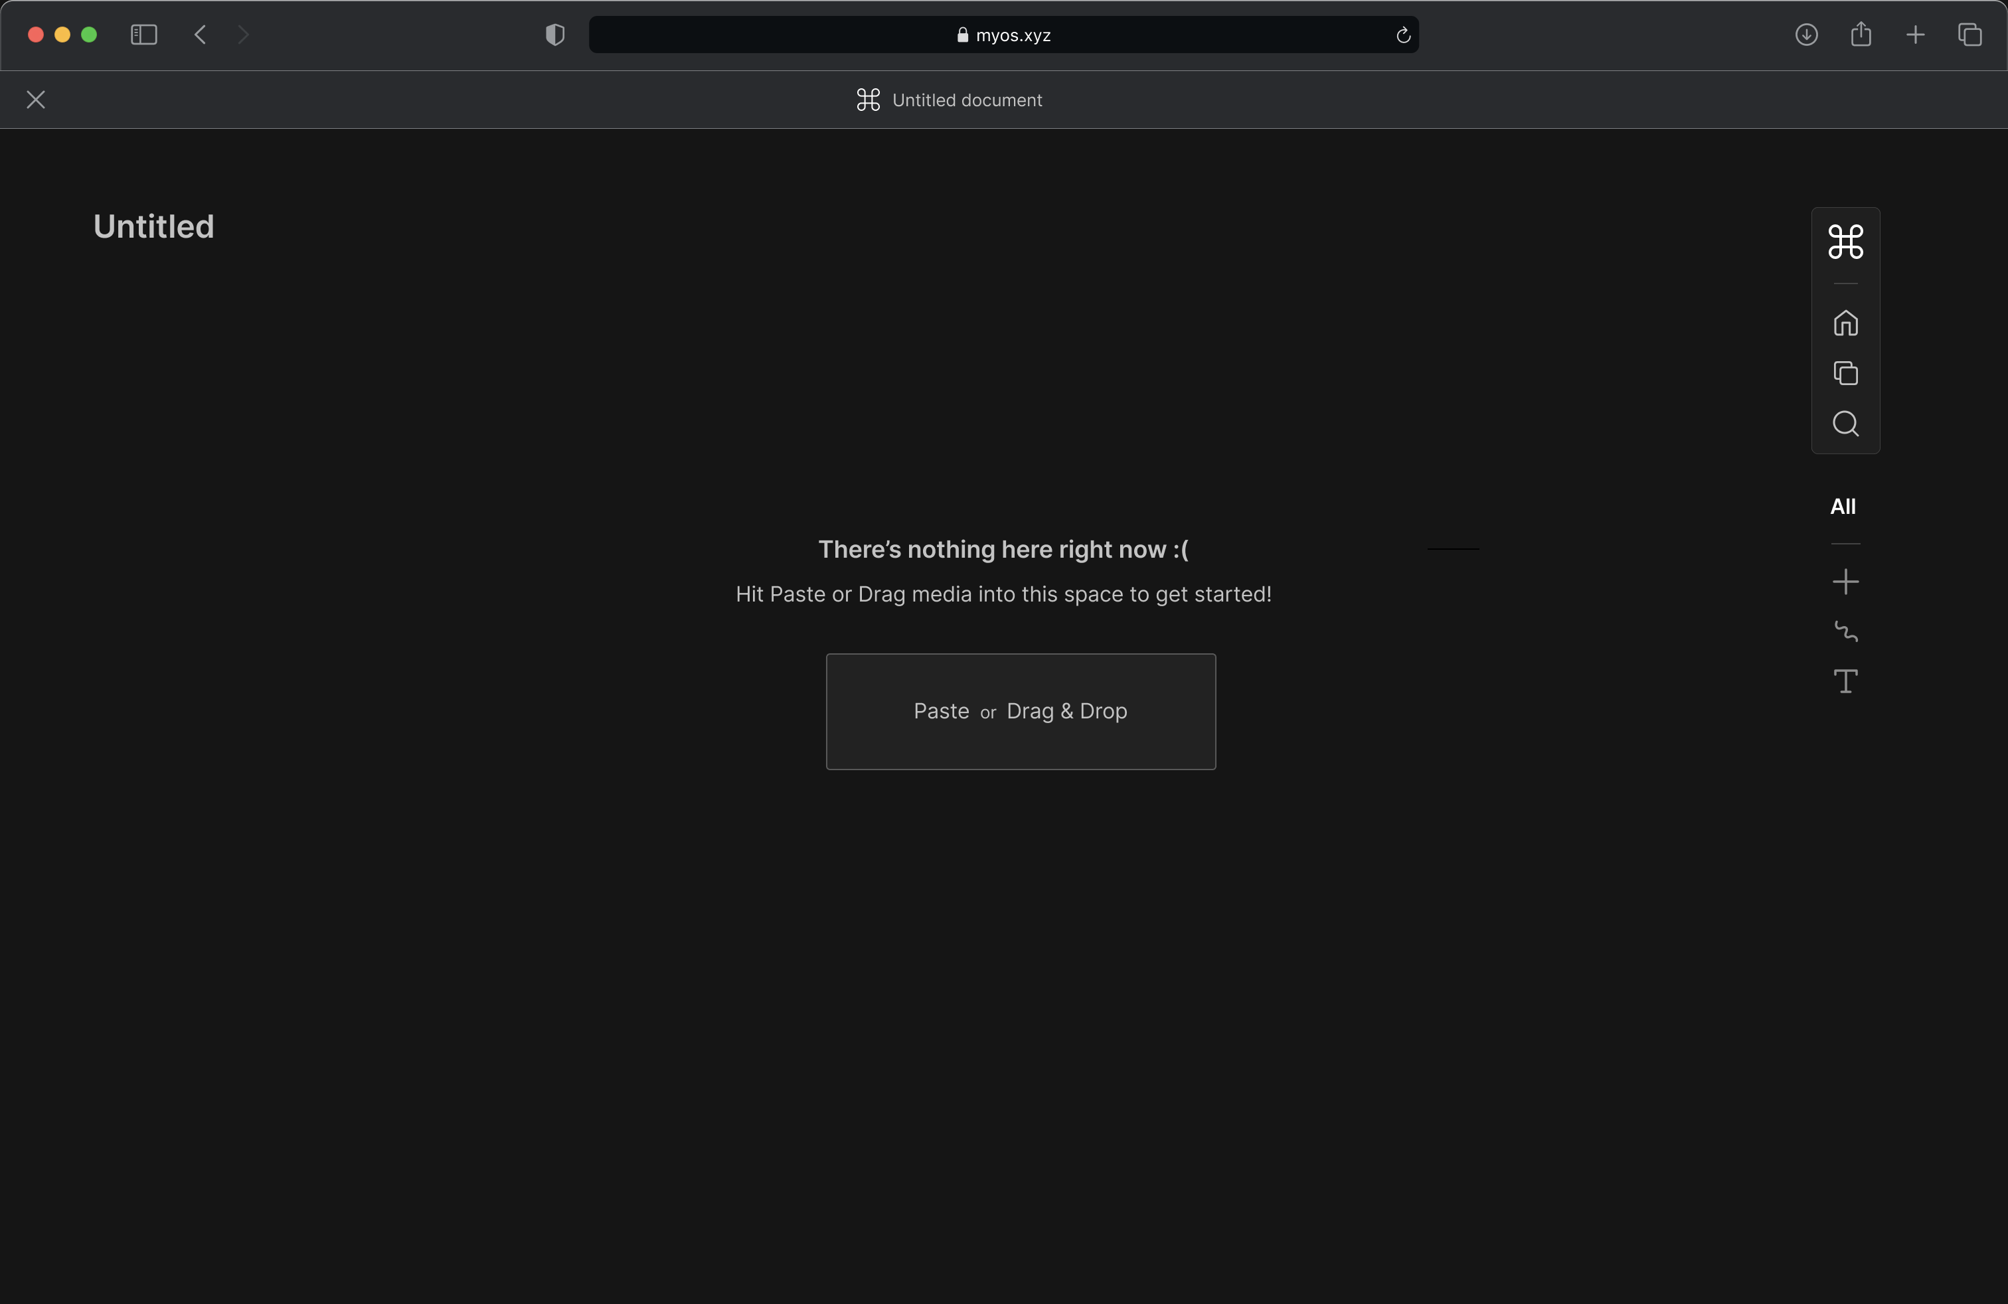This screenshot has height=1304, width=2008.
Task: Go back in browser history
Action: [x=200, y=35]
